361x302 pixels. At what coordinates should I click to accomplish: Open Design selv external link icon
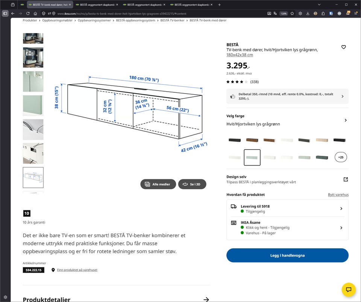[346, 179]
